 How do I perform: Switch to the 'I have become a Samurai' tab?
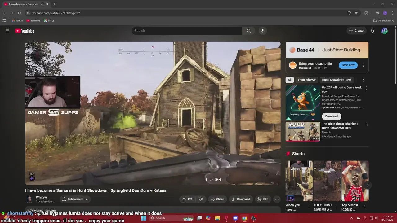tap(23, 4)
